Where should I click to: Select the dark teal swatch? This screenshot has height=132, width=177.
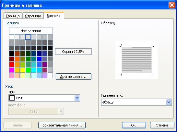tap(34, 54)
